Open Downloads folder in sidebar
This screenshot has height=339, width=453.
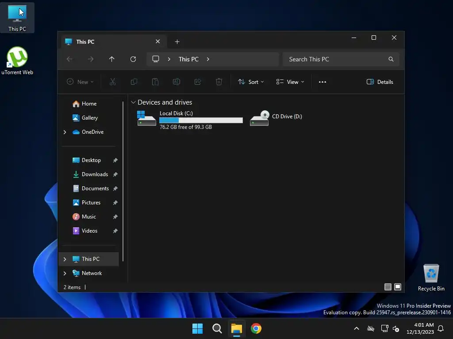coord(90,174)
